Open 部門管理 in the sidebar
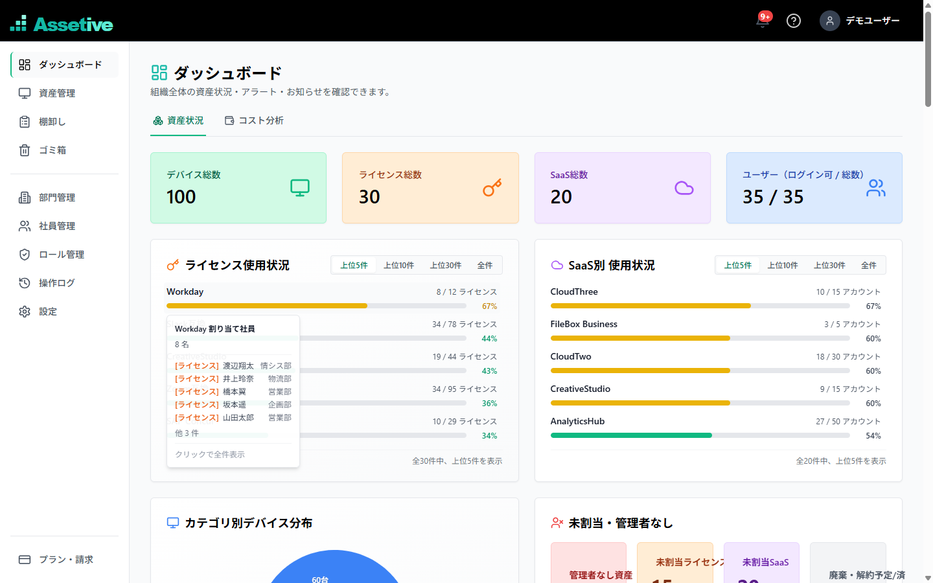 [65, 198]
